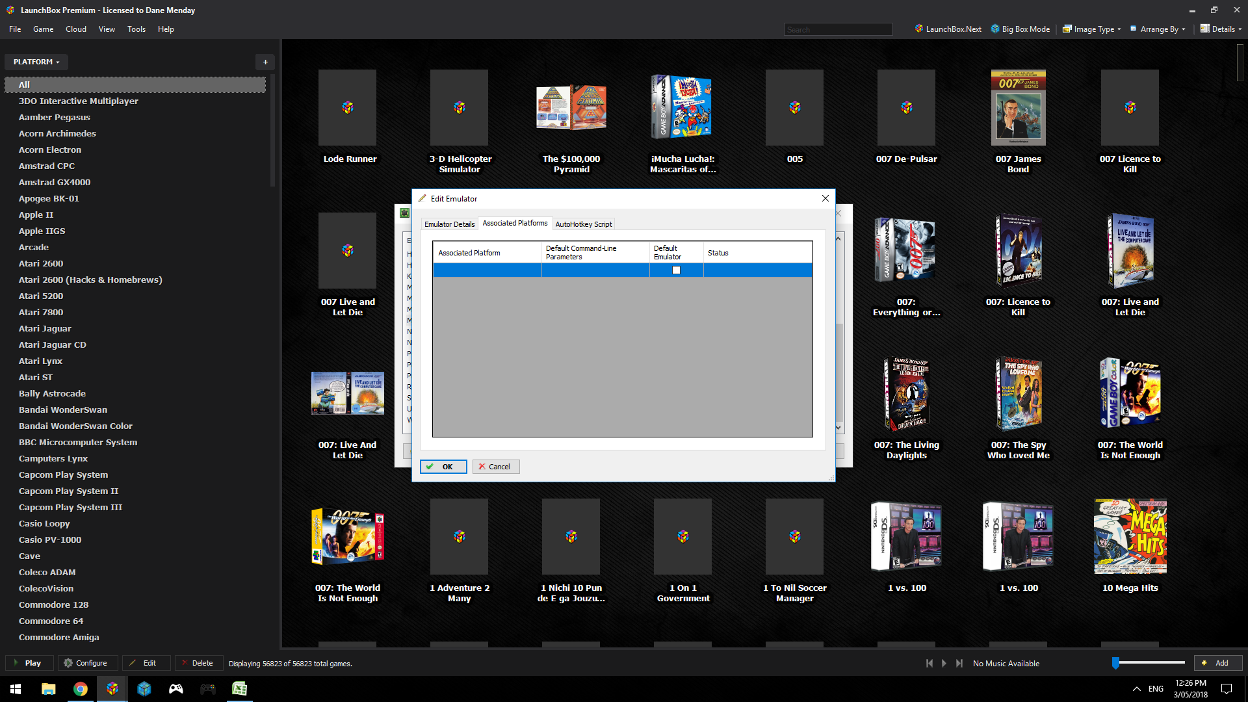Open the Cloud menu
This screenshot has height=702, width=1248.
coord(76,29)
